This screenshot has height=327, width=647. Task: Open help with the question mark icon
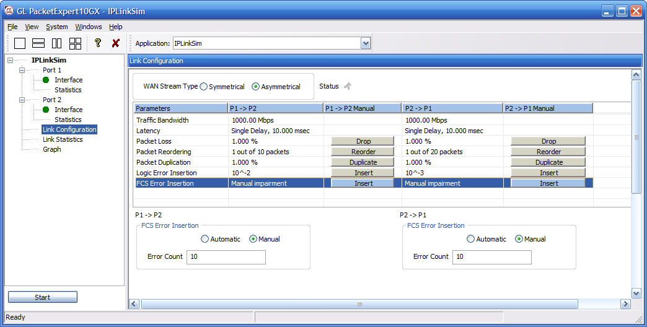point(98,43)
